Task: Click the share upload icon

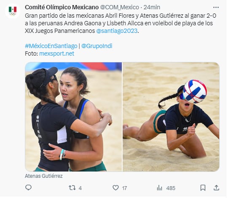Action: [x=216, y=188]
